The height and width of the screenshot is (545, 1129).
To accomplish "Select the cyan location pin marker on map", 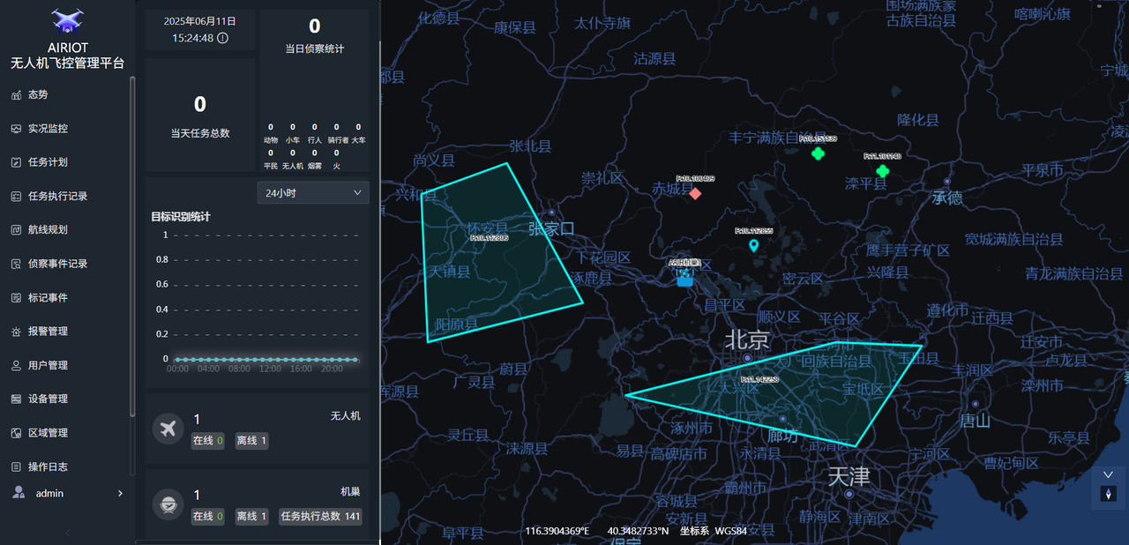I will tap(753, 246).
